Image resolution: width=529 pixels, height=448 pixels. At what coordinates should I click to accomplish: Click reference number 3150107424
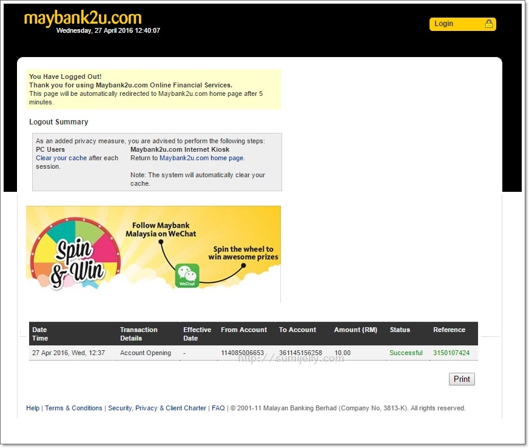(451, 353)
